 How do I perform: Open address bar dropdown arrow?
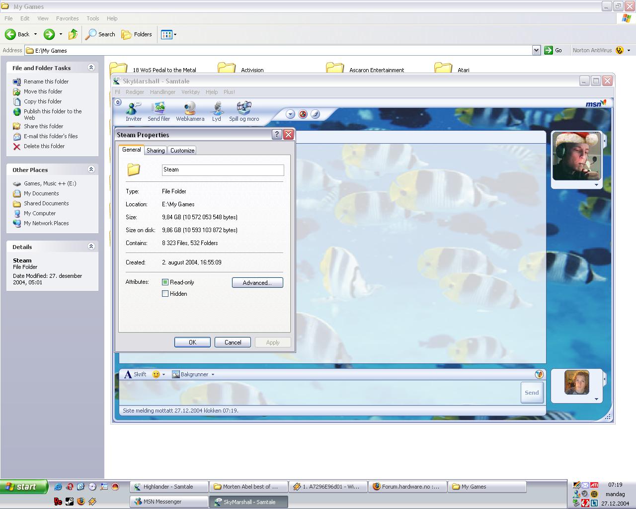536,50
